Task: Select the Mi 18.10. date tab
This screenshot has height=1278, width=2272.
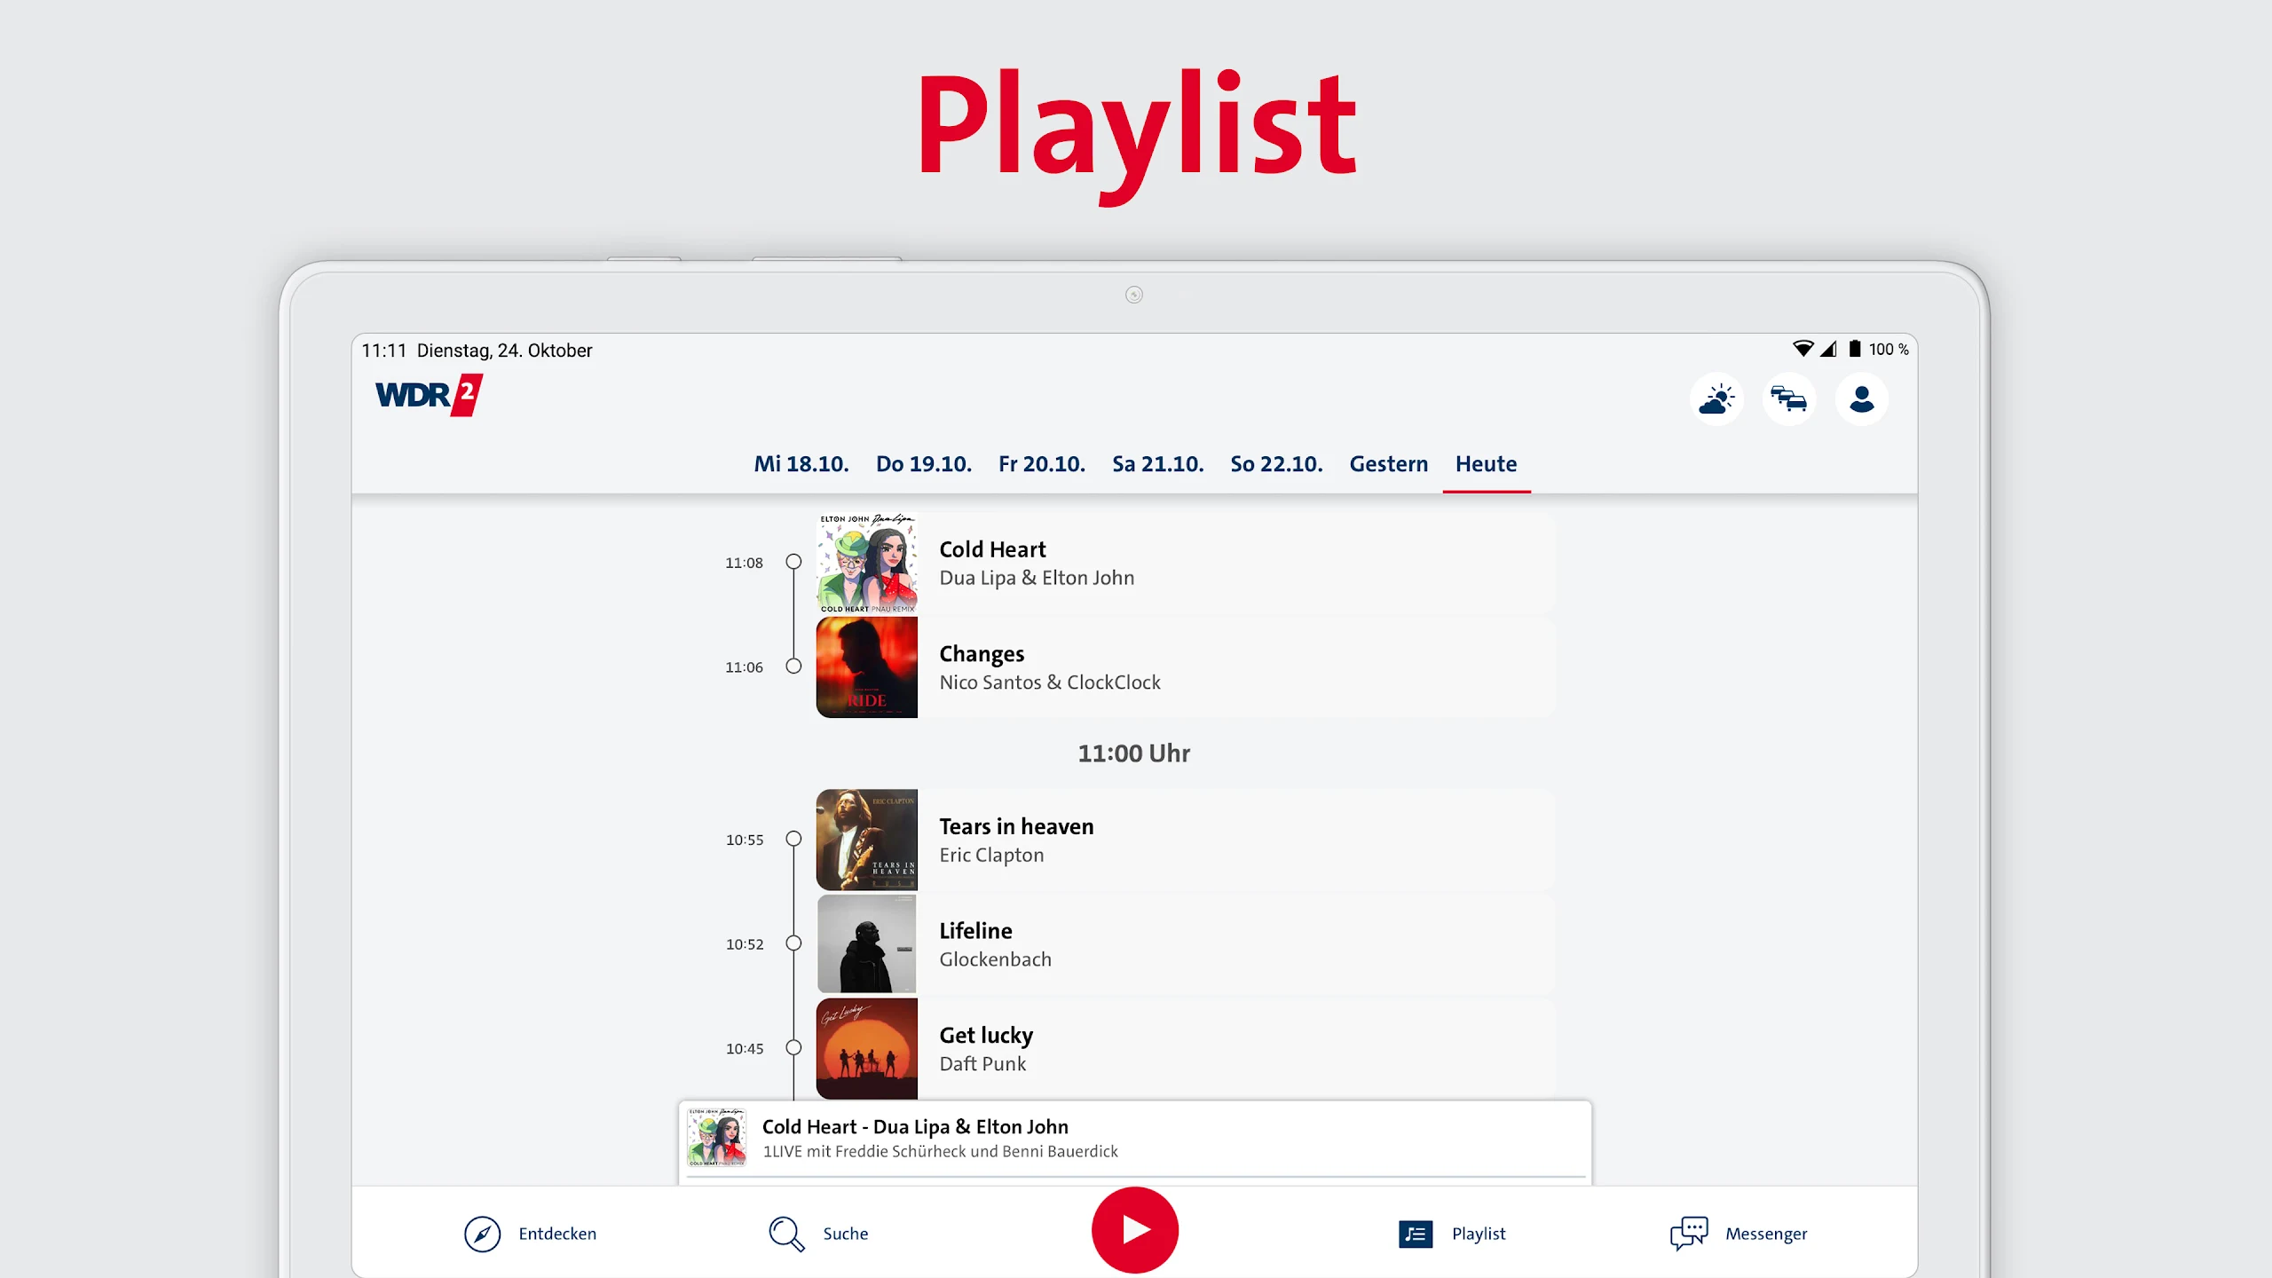Action: click(x=801, y=464)
